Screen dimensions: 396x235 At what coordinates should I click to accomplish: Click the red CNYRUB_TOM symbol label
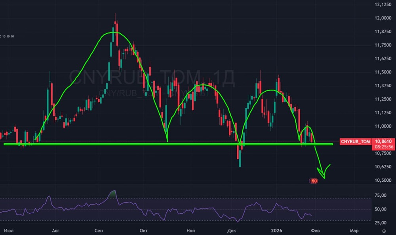click(x=355, y=141)
